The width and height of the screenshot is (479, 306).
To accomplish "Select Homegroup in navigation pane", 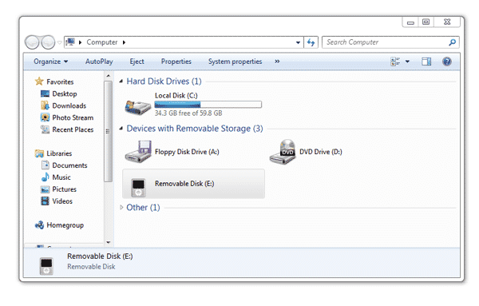I will [x=65, y=225].
